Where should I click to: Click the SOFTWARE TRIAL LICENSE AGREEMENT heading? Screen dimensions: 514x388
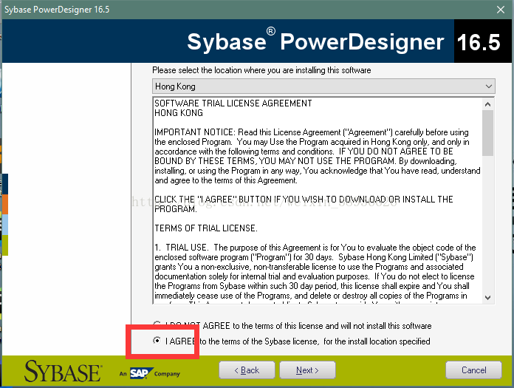(x=233, y=103)
